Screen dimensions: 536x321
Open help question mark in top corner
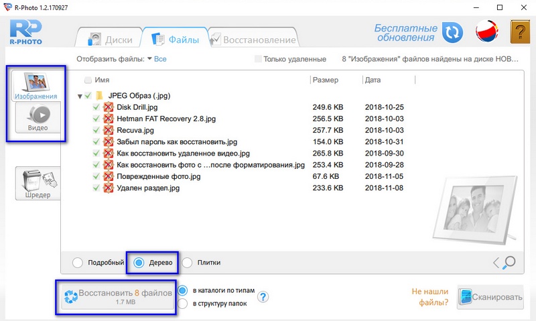tap(520, 31)
